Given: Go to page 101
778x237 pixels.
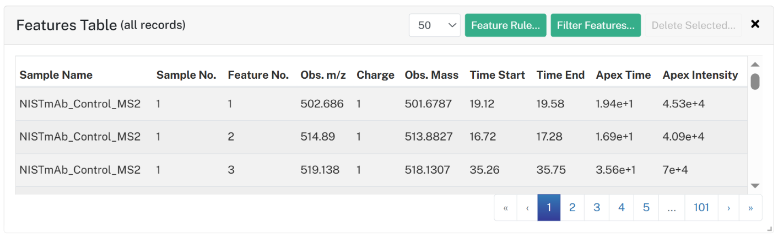Looking at the screenshot, I should pyautogui.click(x=701, y=208).
